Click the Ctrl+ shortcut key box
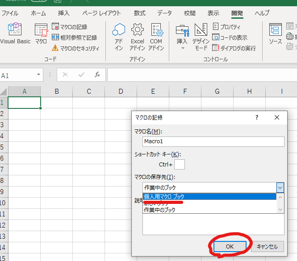This screenshot has width=297, height=261. point(180,164)
